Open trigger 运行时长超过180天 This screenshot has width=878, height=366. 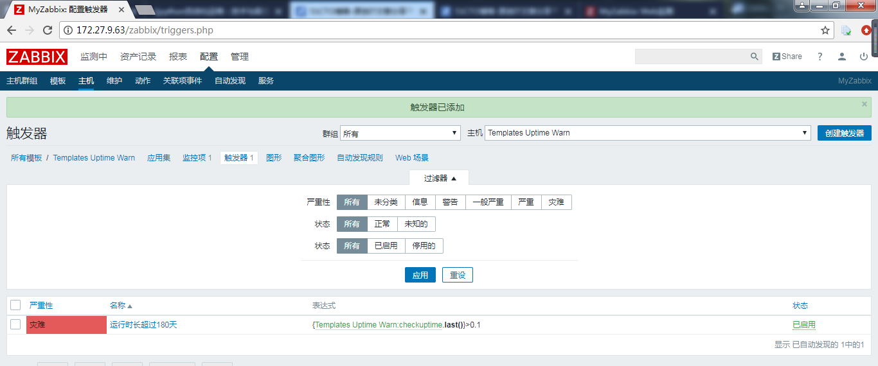(143, 325)
